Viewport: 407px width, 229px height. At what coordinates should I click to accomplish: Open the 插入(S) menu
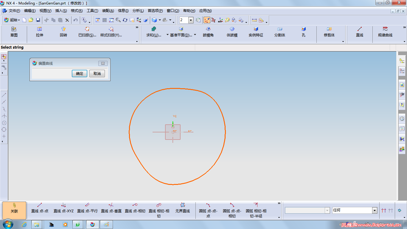(x=61, y=11)
